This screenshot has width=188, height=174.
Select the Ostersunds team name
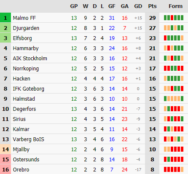(x=26, y=160)
